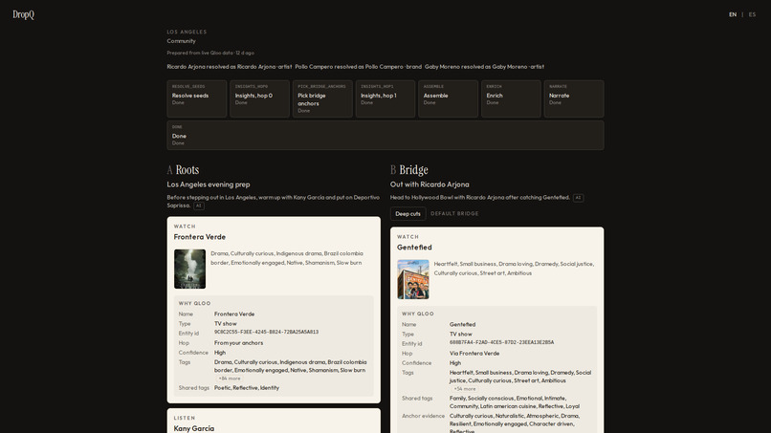Click 'Ricardo Arjona resolved as' text
The image size is (771, 433).
pos(201,67)
